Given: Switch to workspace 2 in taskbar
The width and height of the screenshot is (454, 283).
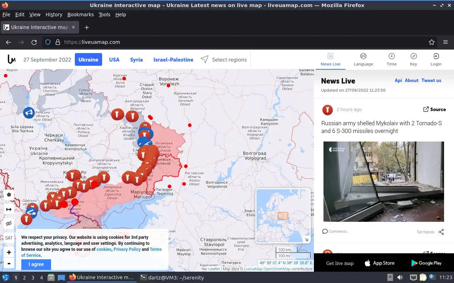Looking at the screenshot, I should (x=24, y=278).
